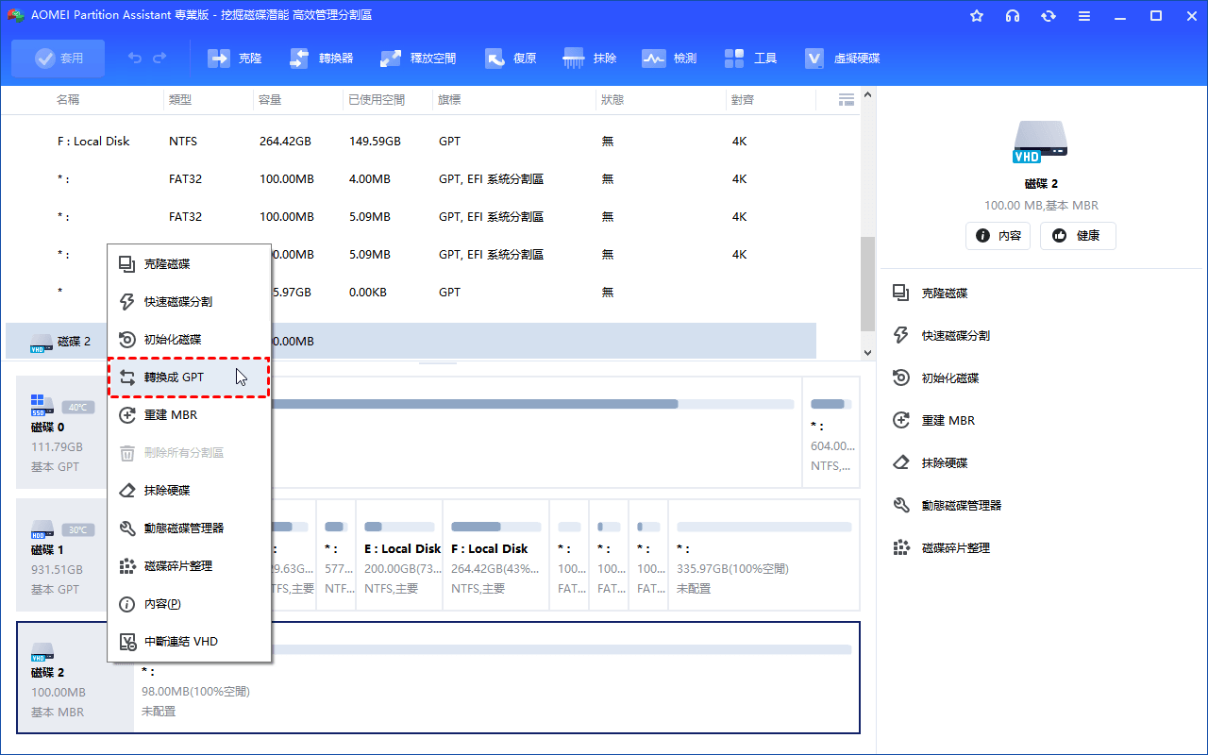
Task: Click 抹除硬碟 in the right panel
Action: [x=944, y=463]
